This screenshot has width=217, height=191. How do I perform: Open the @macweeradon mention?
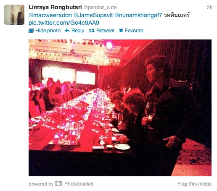coord(50,15)
